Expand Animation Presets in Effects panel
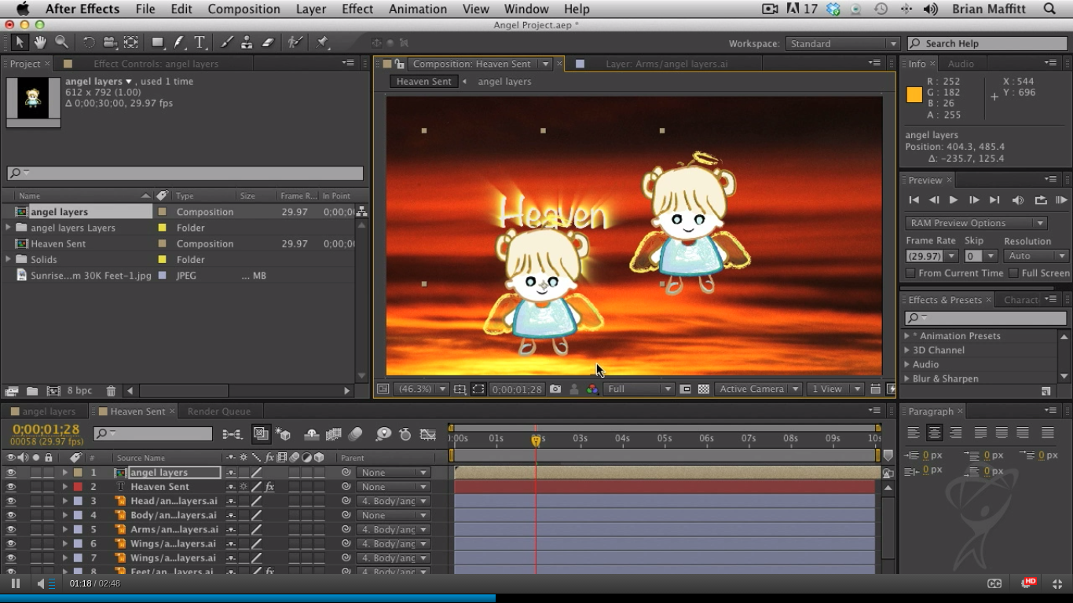Screen dimensions: 1073x603 pos(907,336)
